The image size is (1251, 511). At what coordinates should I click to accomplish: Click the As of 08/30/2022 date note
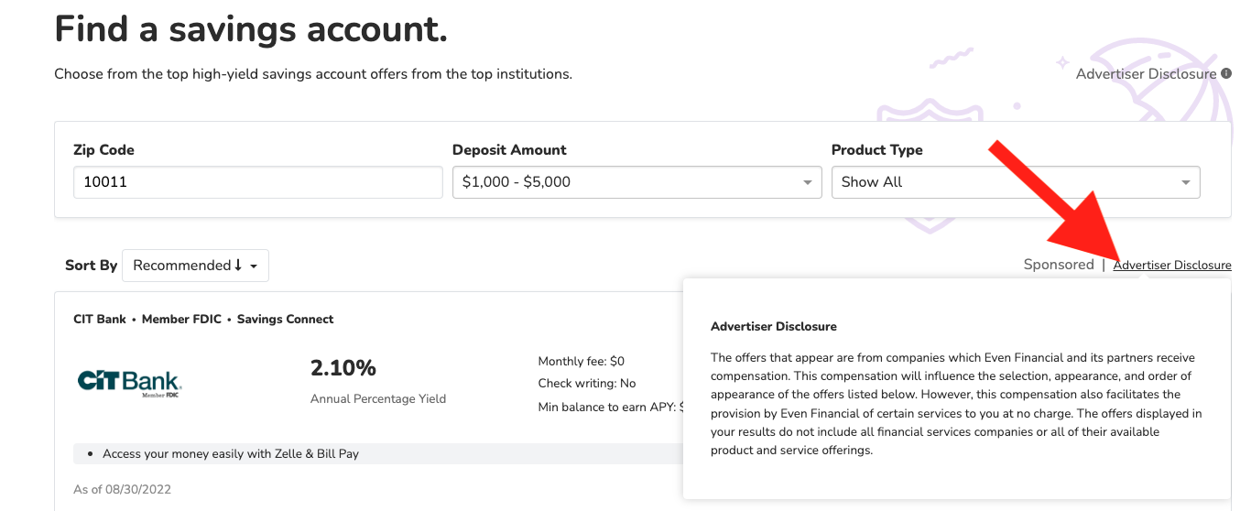pos(122,489)
